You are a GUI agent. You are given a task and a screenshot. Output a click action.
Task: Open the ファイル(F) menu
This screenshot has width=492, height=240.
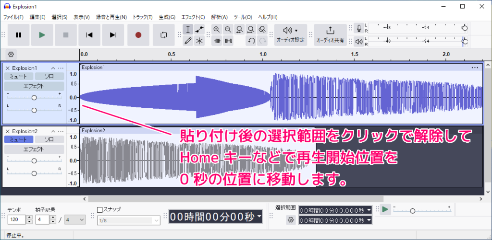tap(13, 17)
